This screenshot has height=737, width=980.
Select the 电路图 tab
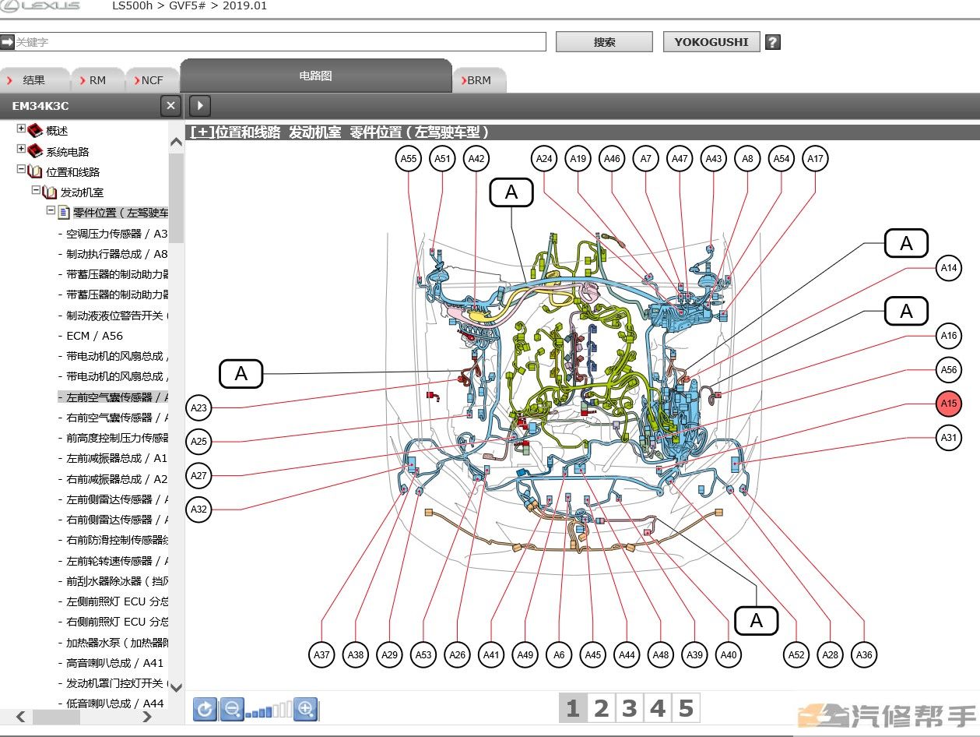(316, 76)
